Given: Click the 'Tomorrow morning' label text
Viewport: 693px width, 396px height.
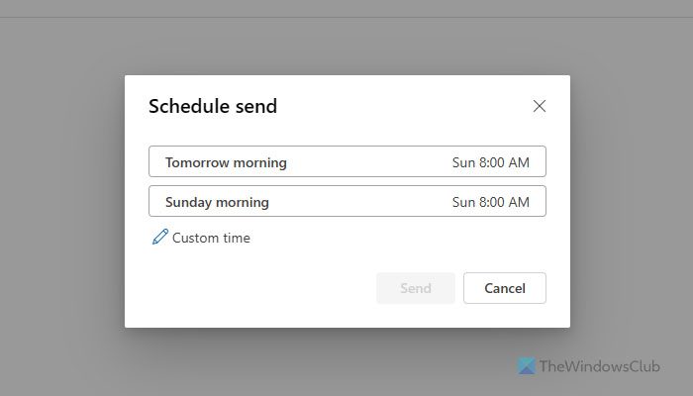Looking at the screenshot, I should 226,162.
